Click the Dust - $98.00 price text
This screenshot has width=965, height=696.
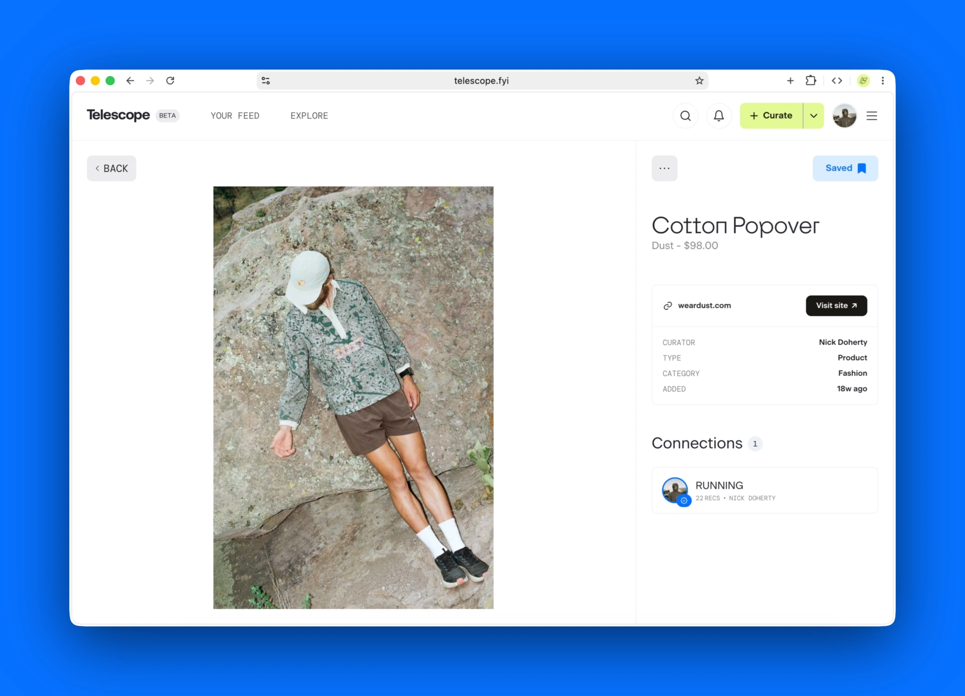(685, 246)
